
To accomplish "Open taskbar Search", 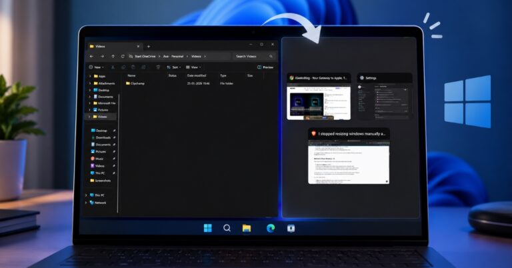I will (x=227, y=228).
